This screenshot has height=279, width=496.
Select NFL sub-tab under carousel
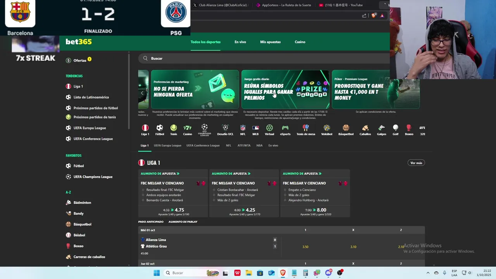(x=229, y=146)
